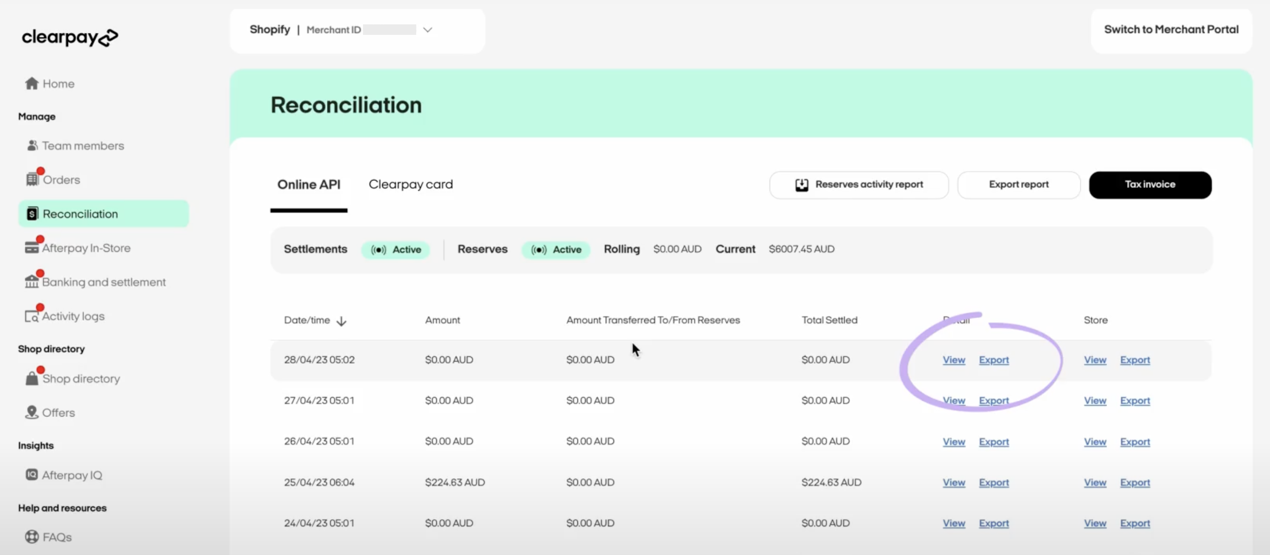Click the Reconciliation dollar icon
This screenshot has width=1270, height=555.
tap(33, 213)
